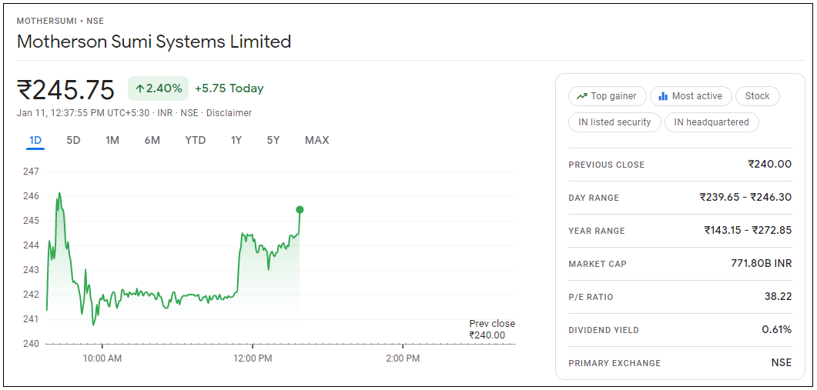Viewport: 817px width, 390px height.
Task: Open the Disclaimer link
Action: click(229, 113)
